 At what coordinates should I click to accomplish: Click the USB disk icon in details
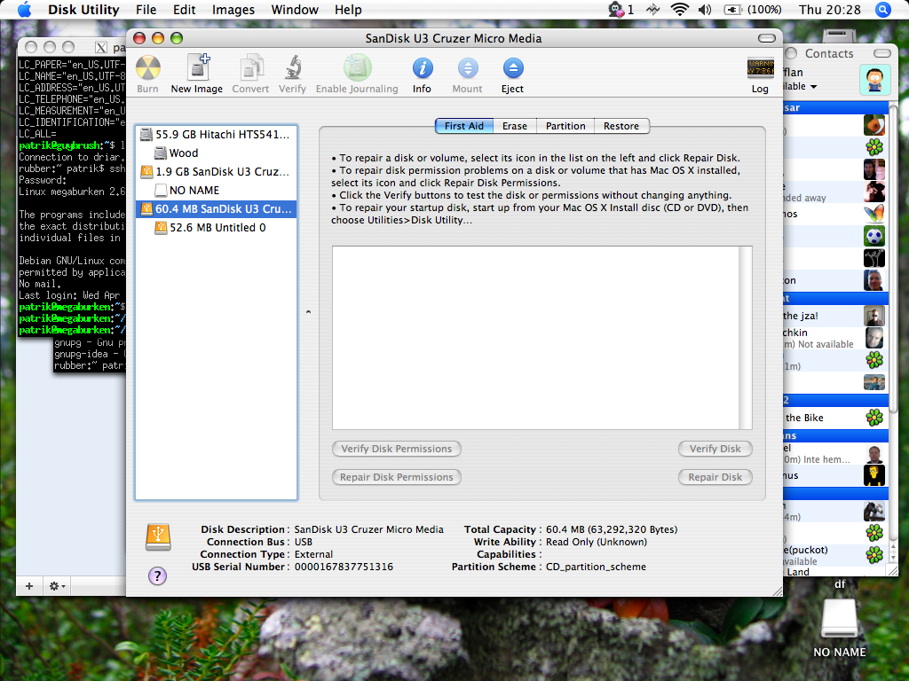point(158,536)
